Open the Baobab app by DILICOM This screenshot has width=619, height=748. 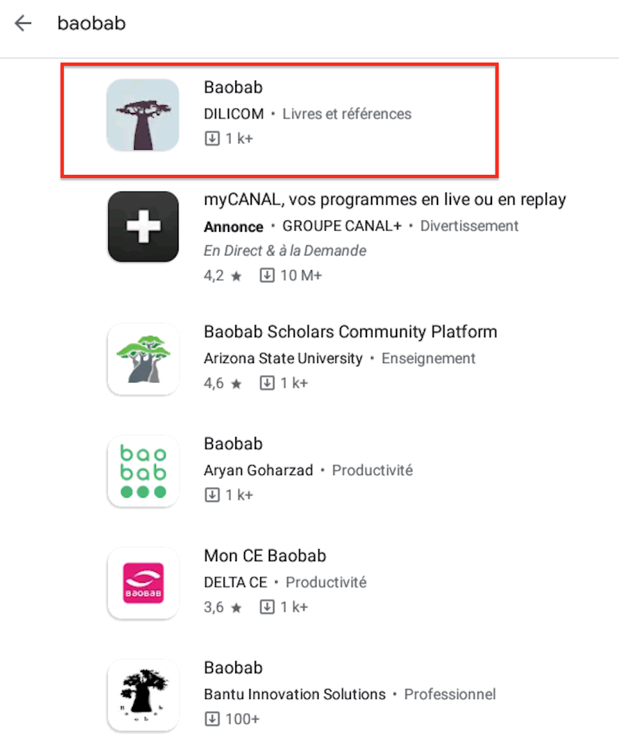233,87
